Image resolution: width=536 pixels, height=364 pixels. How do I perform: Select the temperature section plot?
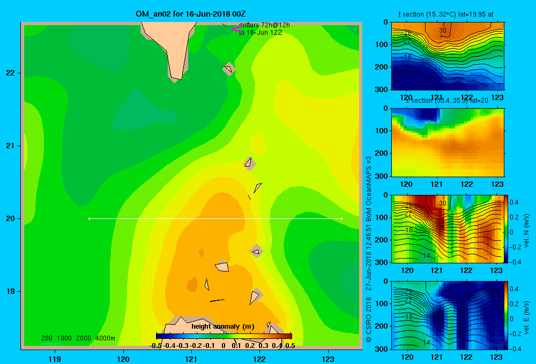[x=448, y=56]
